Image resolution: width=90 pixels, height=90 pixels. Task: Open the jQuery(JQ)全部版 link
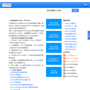coord(71,28)
